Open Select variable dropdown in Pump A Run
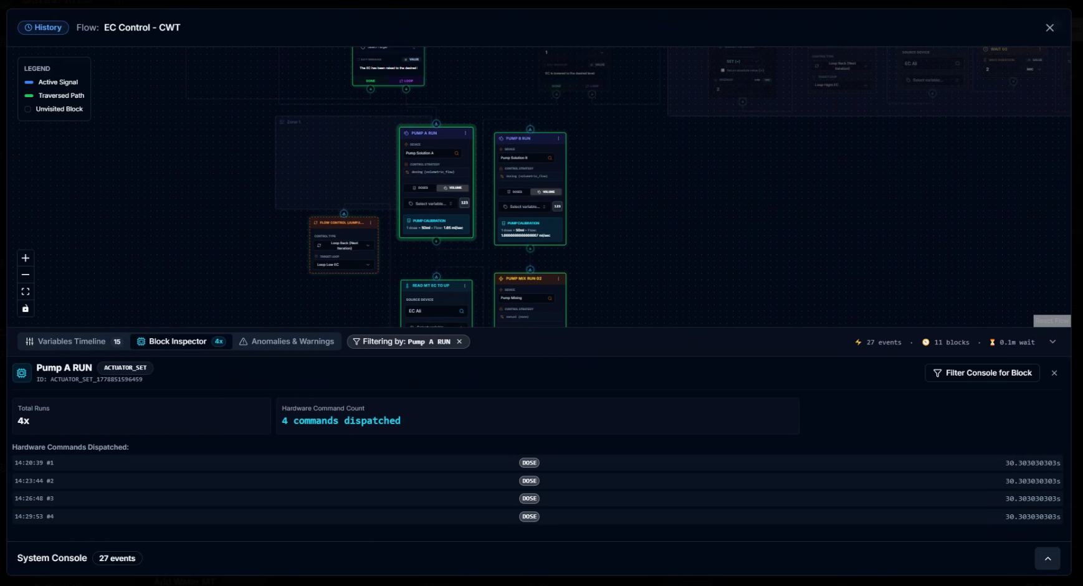Screen dimensions: 1083x586 point(431,204)
